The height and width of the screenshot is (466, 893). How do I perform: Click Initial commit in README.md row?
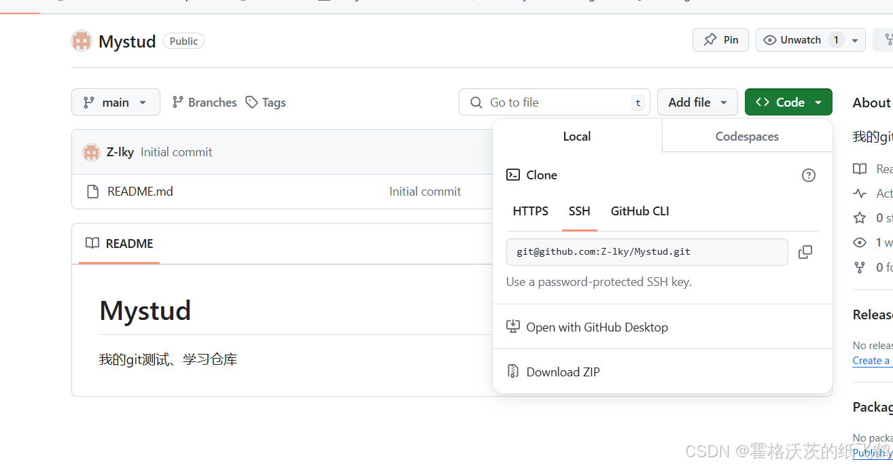point(425,192)
